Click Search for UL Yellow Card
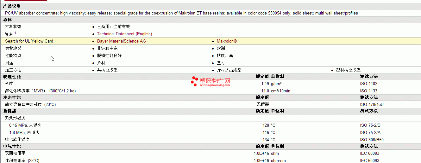Viewport: 421px width, 163px height. (x=29, y=41)
